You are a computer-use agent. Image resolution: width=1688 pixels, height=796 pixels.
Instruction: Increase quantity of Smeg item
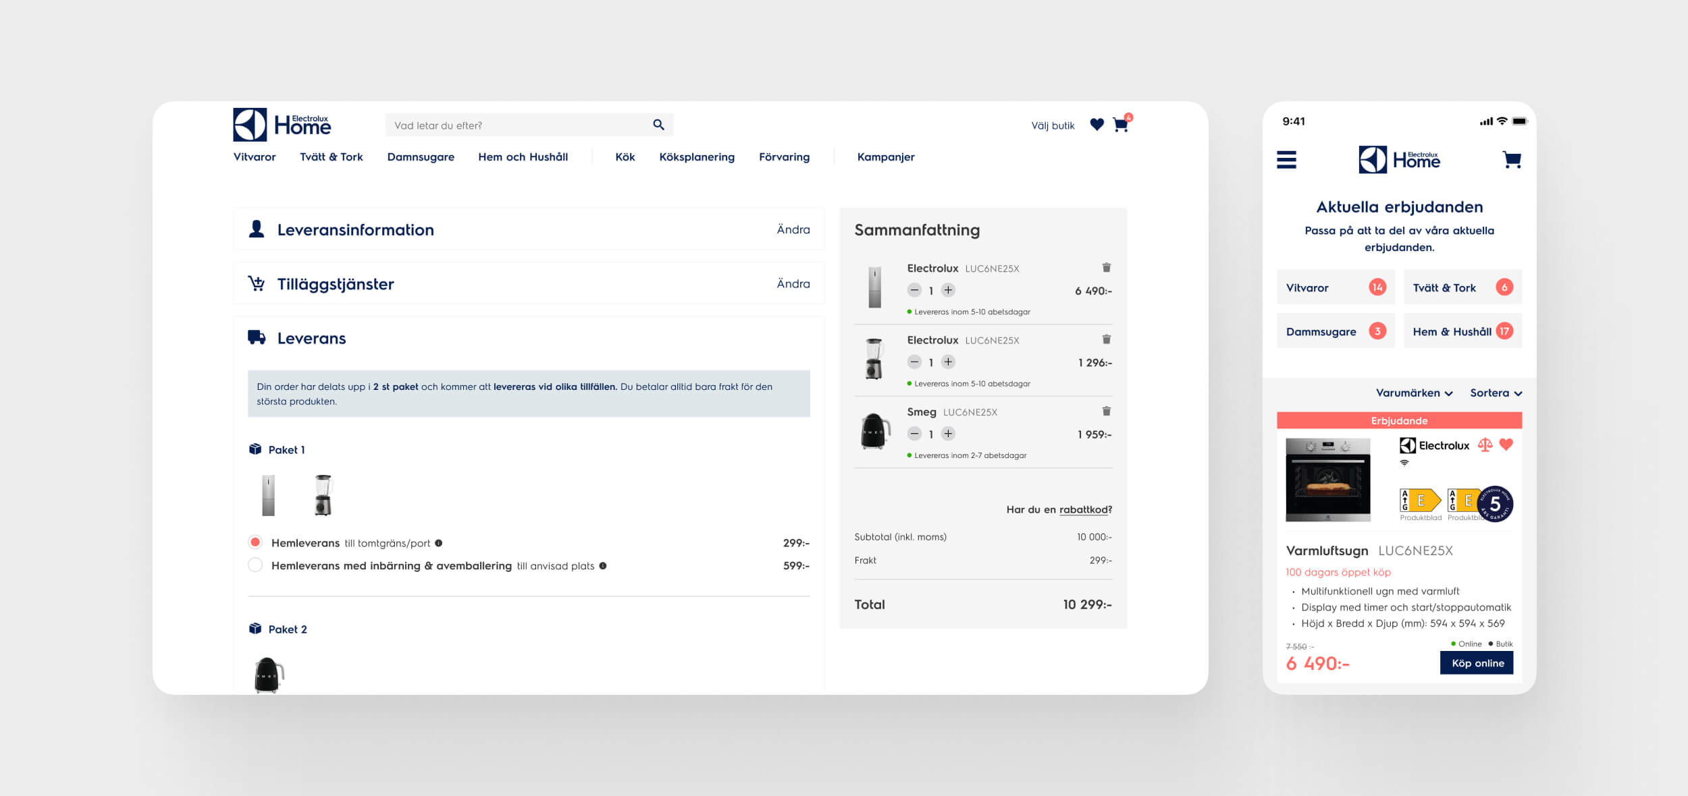pyautogui.click(x=948, y=434)
